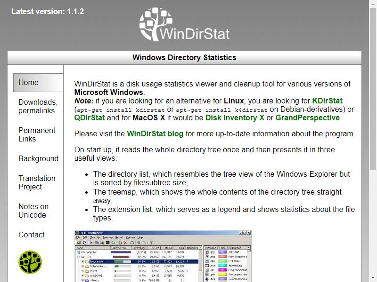Screen dimensions: 377x282
Task: Open Notes on Unicode page
Action: pos(33,211)
